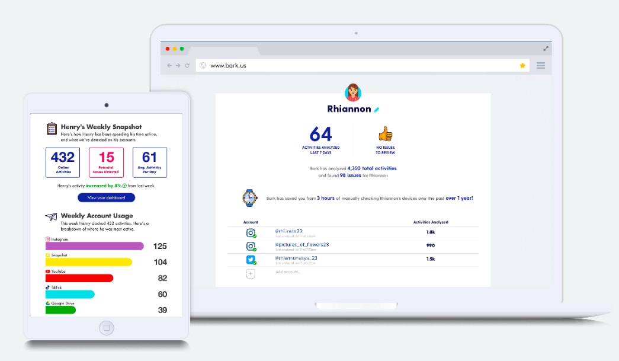Click the thumbs-up No Issues icon

386,134
